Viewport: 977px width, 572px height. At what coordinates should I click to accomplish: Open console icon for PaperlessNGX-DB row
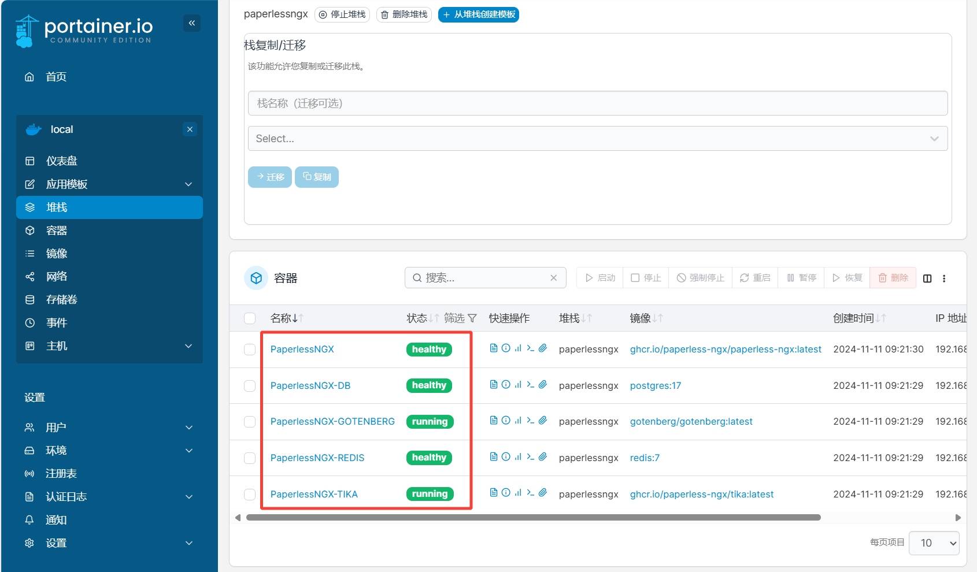(x=530, y=385)
